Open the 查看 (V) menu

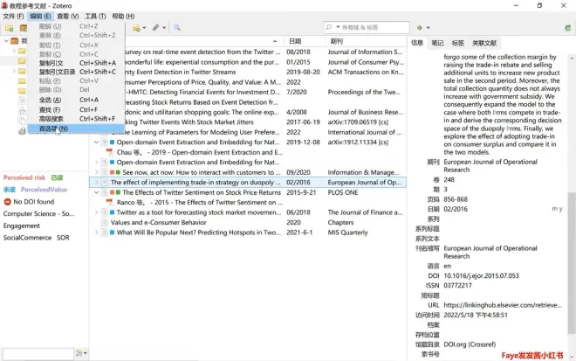tap(67, 17)
